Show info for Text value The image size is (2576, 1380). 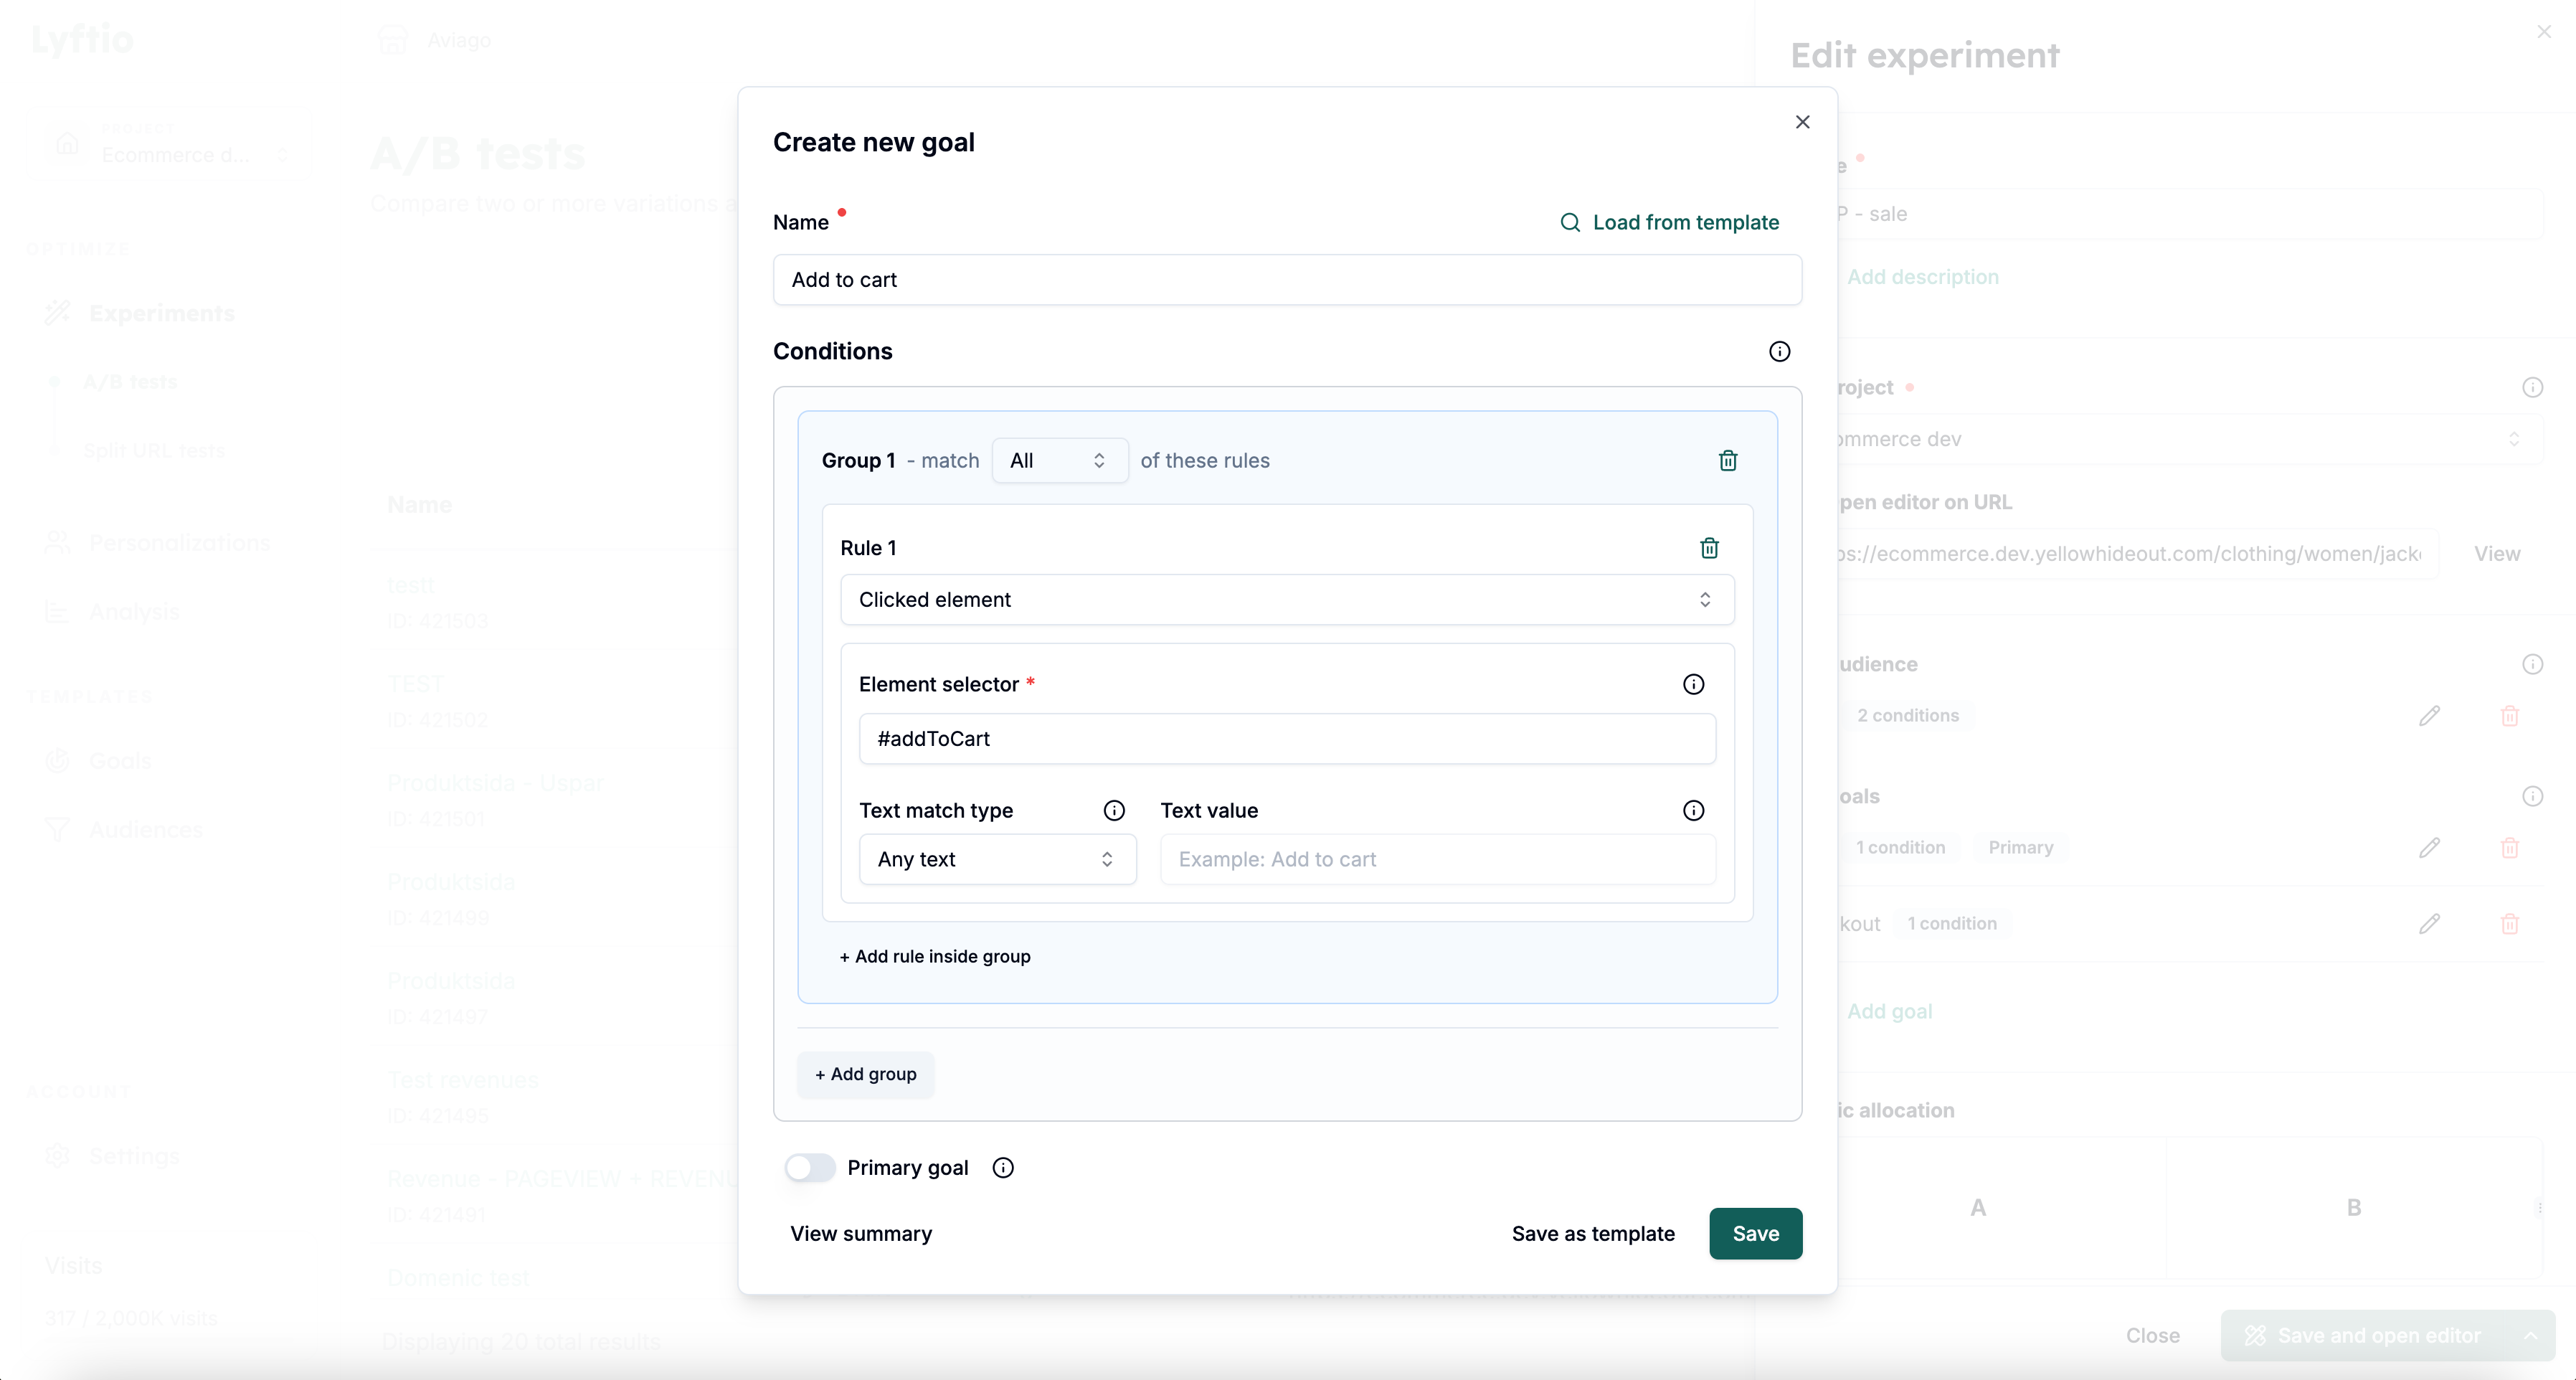(1693, 811)
